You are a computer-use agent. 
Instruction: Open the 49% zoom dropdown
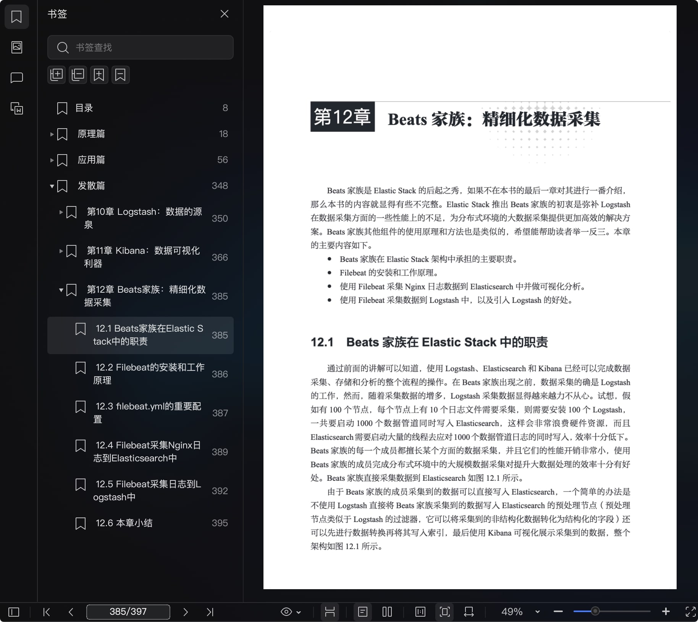(538, 612)
